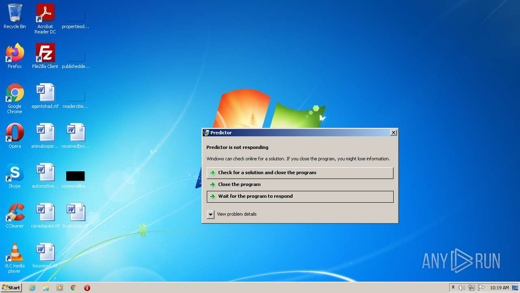The height and width of the screenshot is (293, 520).
Task: Select the VLC media player shortcut
Action: coord(15,258)
